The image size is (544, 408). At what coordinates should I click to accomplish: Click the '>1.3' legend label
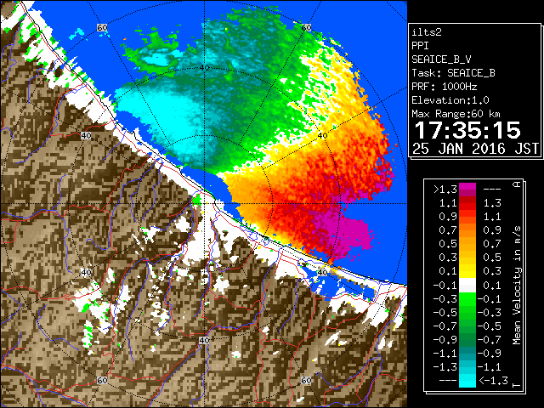[x=445, y=190]
